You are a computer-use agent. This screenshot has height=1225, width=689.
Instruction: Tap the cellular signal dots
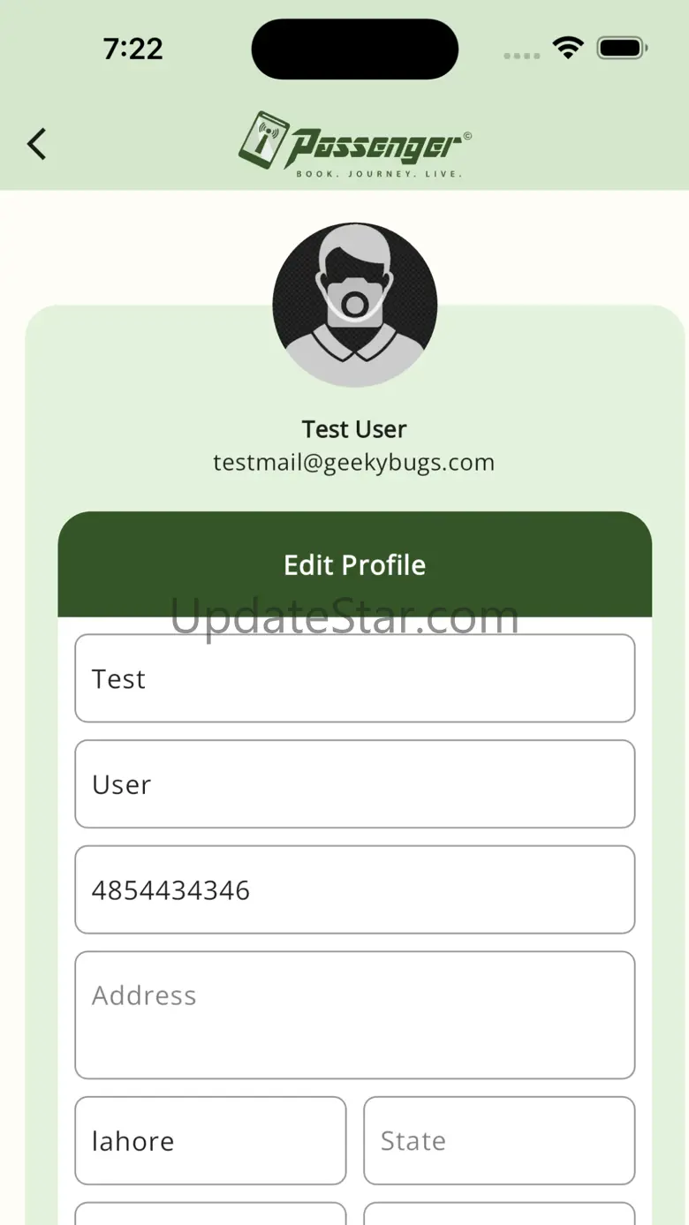click(521, 55)
